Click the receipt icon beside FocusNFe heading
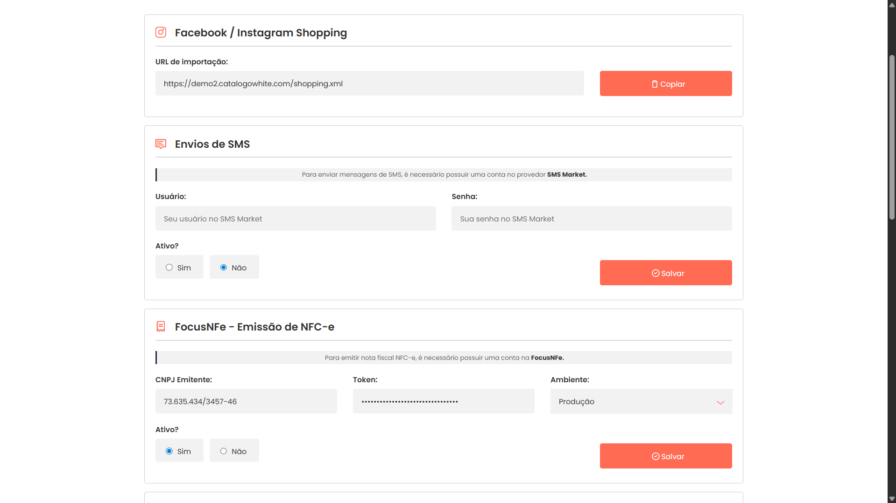Image resolution: width=896 pixels, height=503 pixels. [161, 326]
